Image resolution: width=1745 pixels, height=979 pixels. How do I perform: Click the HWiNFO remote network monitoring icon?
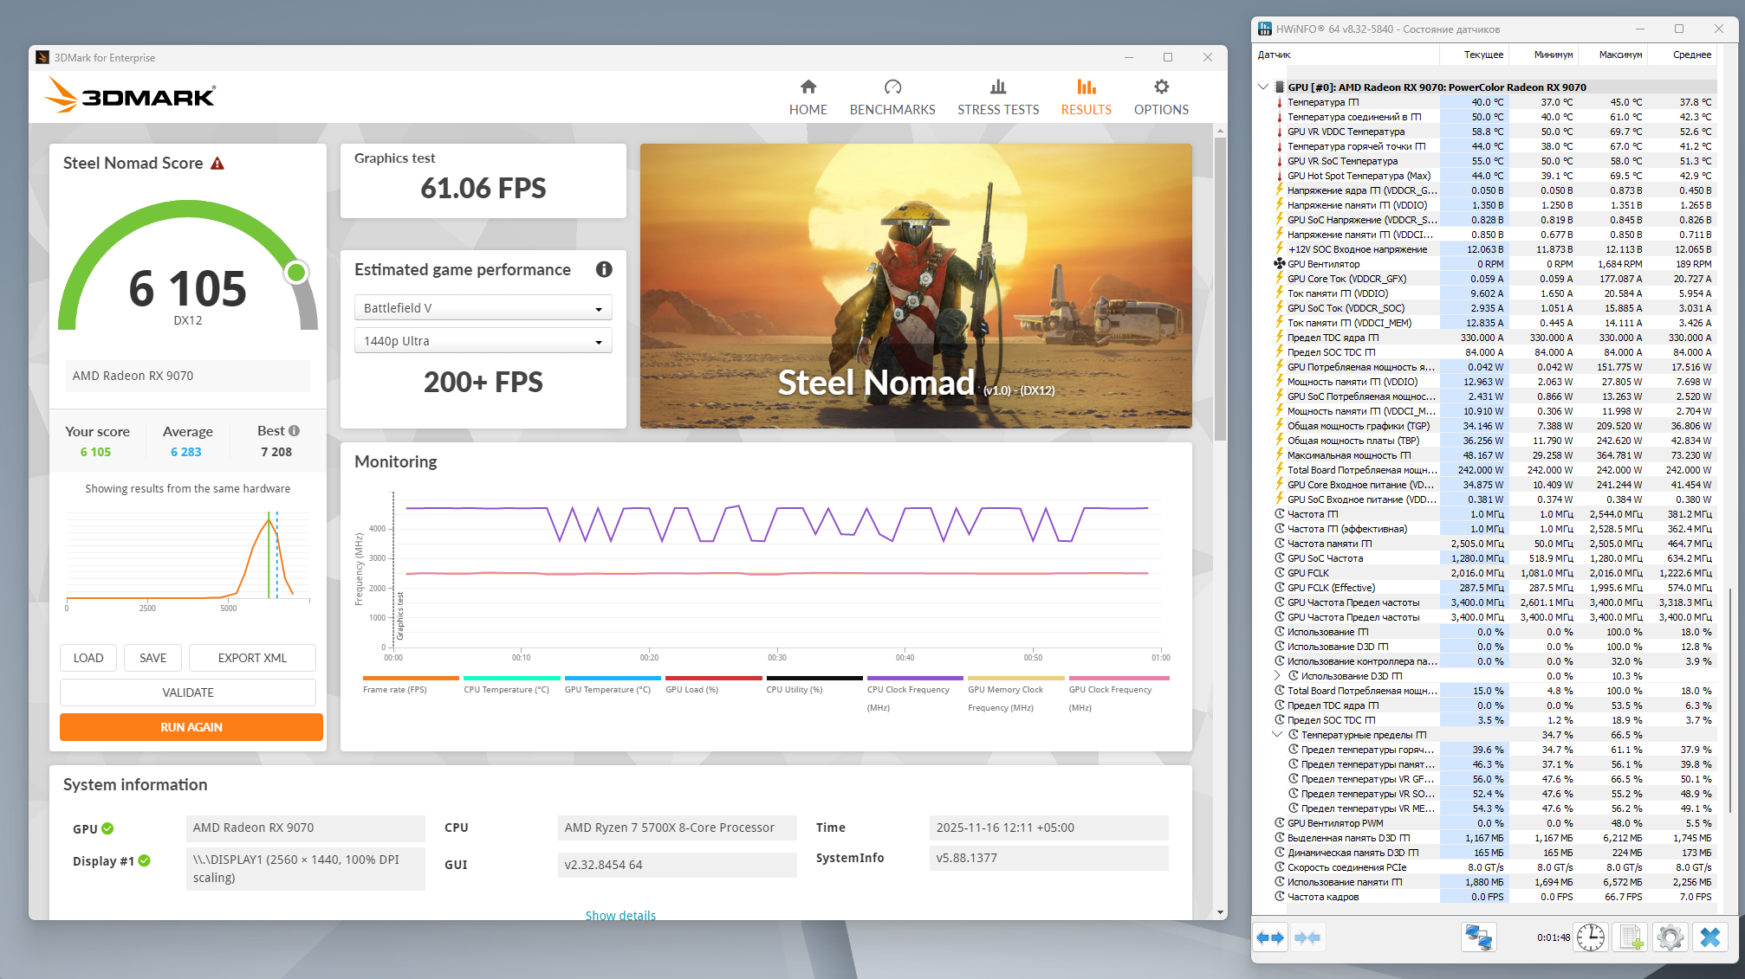[x=1478, y=937]
